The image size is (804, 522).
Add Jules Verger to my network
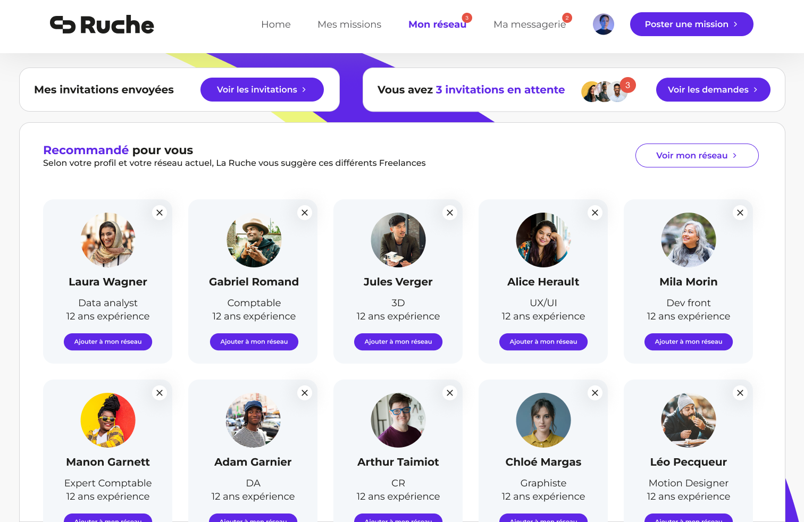(x=398, y=342)
